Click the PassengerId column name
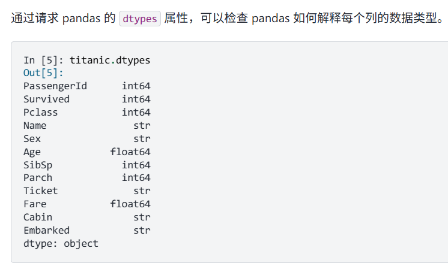 click(55, 86)
